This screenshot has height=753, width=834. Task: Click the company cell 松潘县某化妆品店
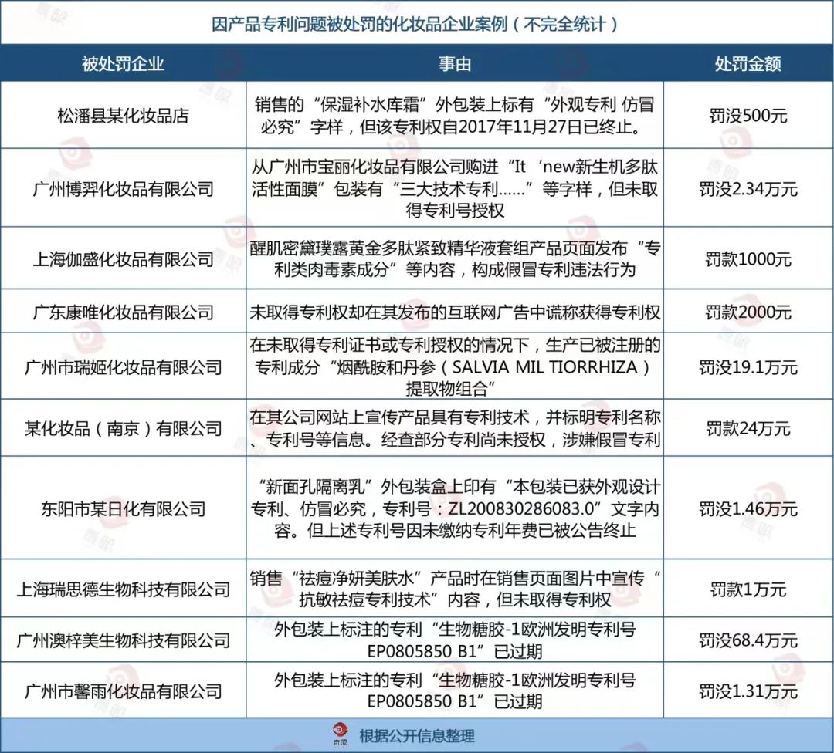(123, 115)
